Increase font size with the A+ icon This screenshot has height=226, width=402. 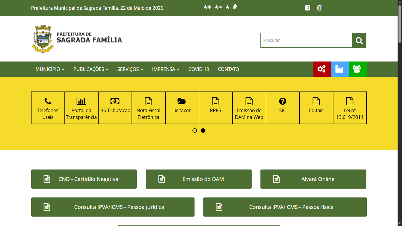[207, 7]
